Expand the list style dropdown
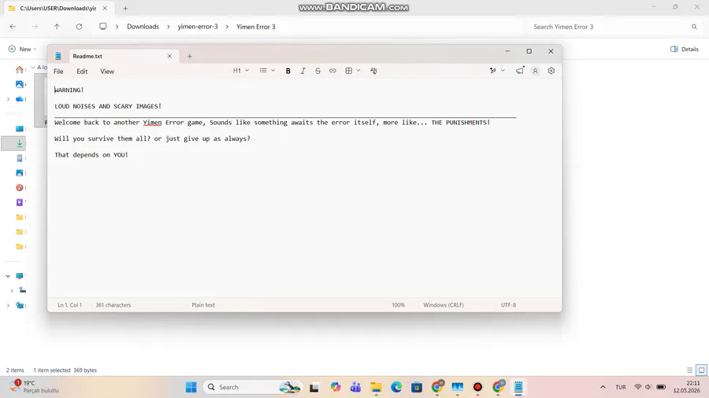Image resolution: width=709 pixels, height=398 pixels. pos(267,71)
